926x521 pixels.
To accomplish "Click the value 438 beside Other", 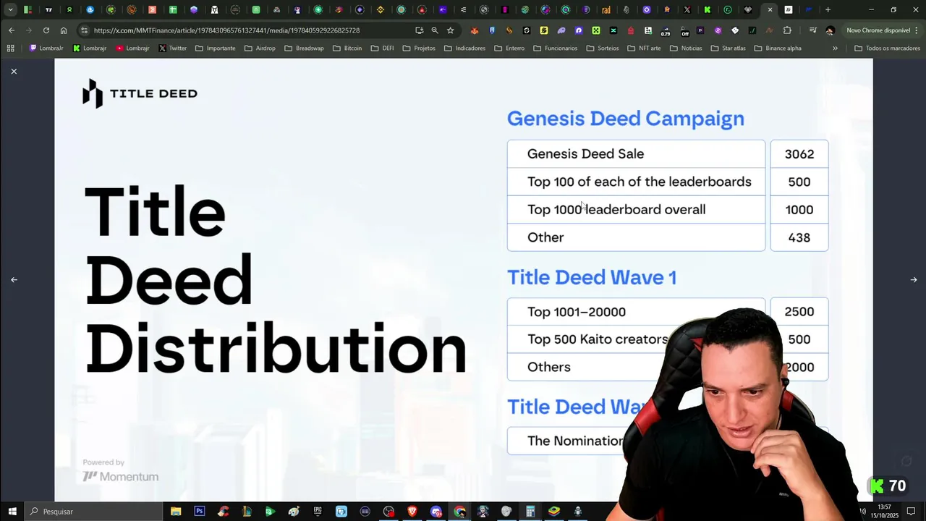I will pyautogui.click(x=799, y=237).
